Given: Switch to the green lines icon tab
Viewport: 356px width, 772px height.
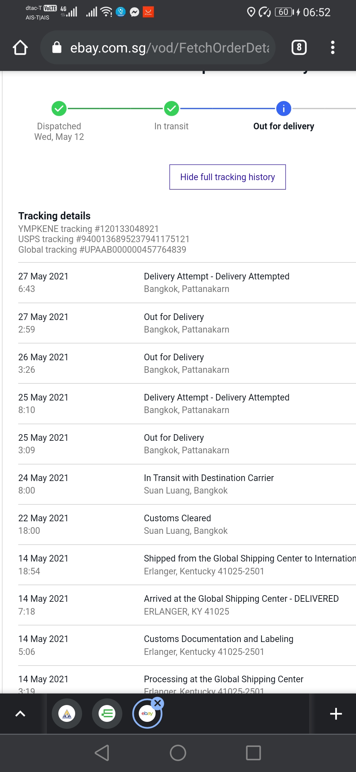Looking at the screenshot, I should (107, 714).
